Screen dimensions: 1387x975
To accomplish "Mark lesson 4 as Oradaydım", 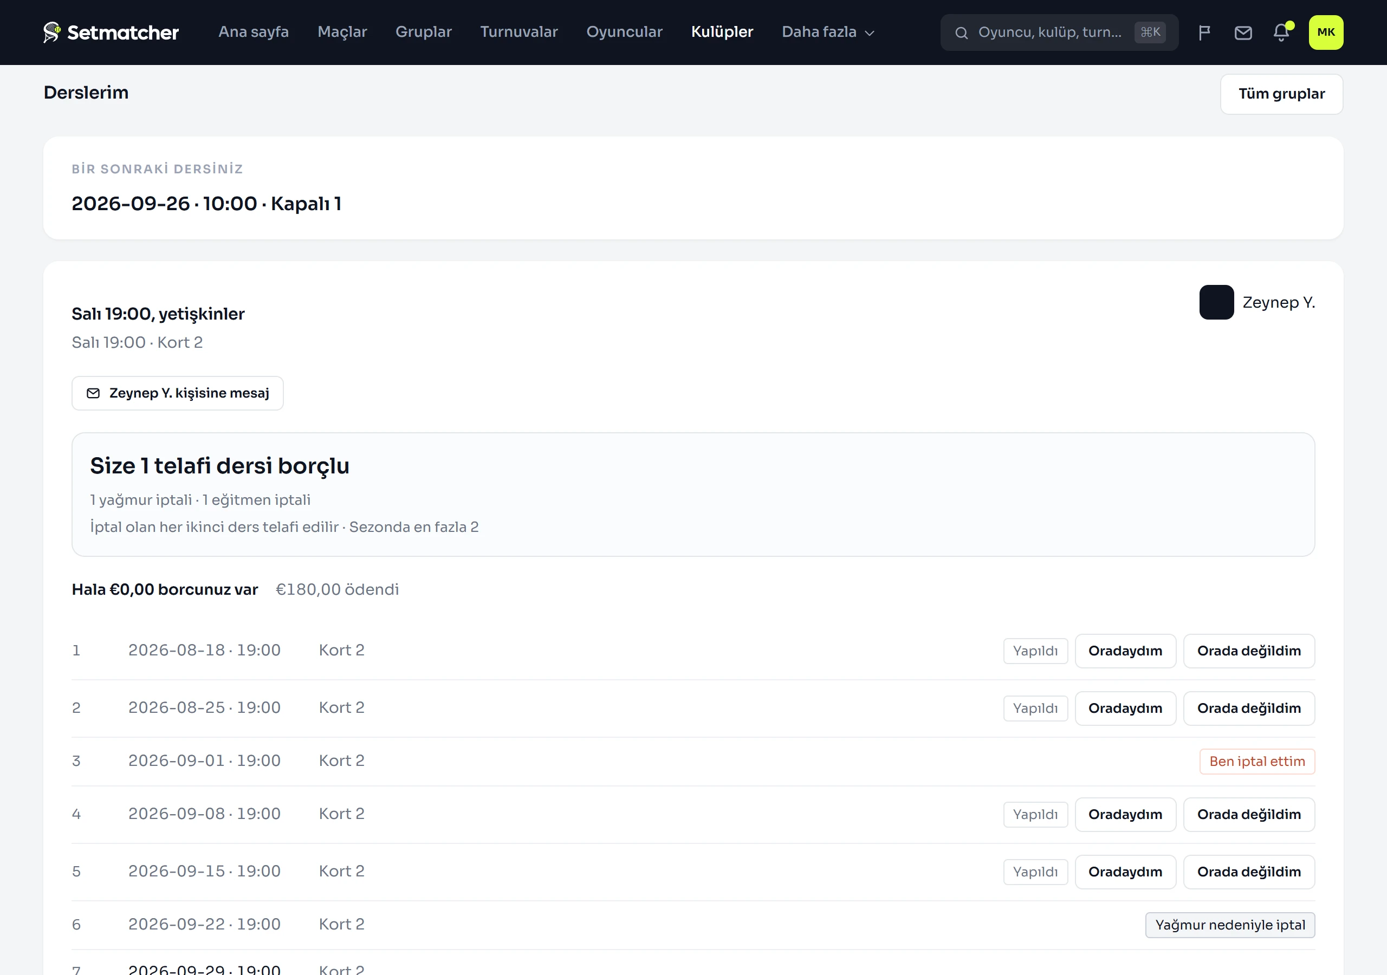I will pos(1125,814).
